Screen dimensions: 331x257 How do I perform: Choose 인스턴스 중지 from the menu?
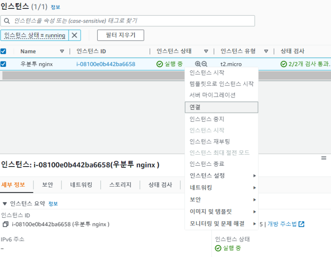(x=221, y=119)
